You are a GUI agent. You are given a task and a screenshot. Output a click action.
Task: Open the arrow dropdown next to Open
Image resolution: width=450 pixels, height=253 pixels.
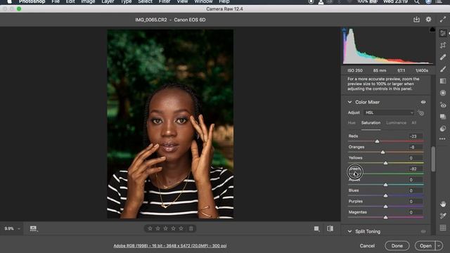pos(439,246)
